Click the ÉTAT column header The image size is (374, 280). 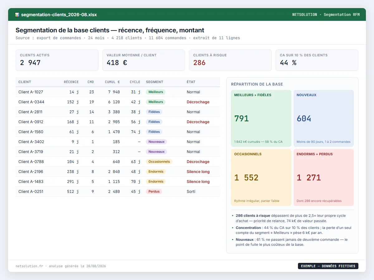tap(191, 82)
